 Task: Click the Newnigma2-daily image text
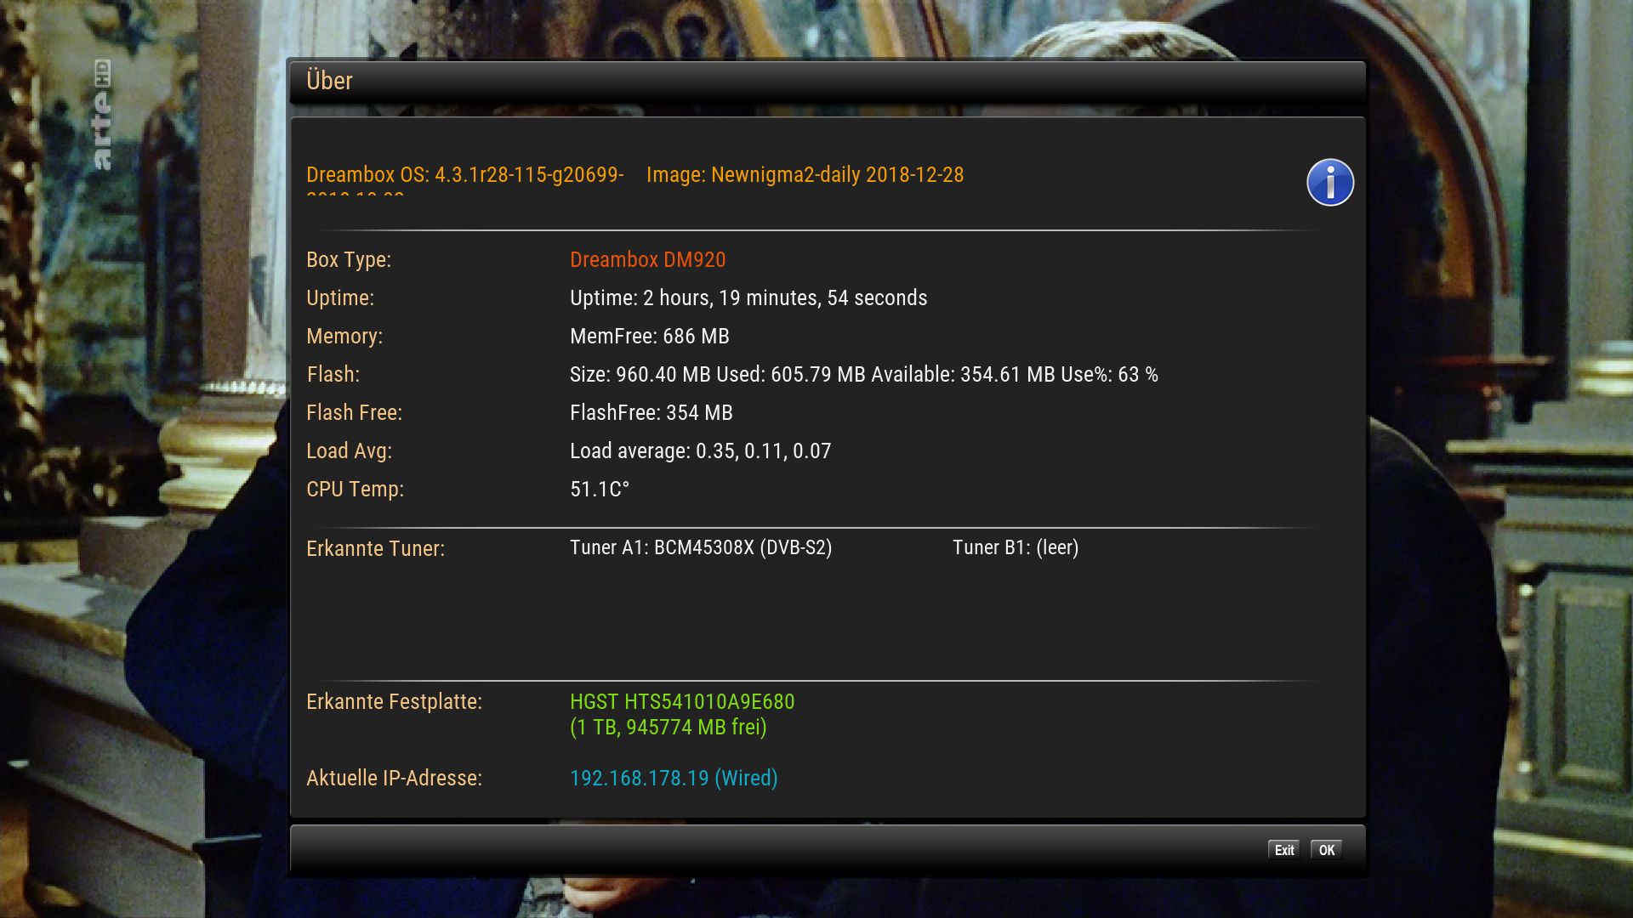point(805,175)
